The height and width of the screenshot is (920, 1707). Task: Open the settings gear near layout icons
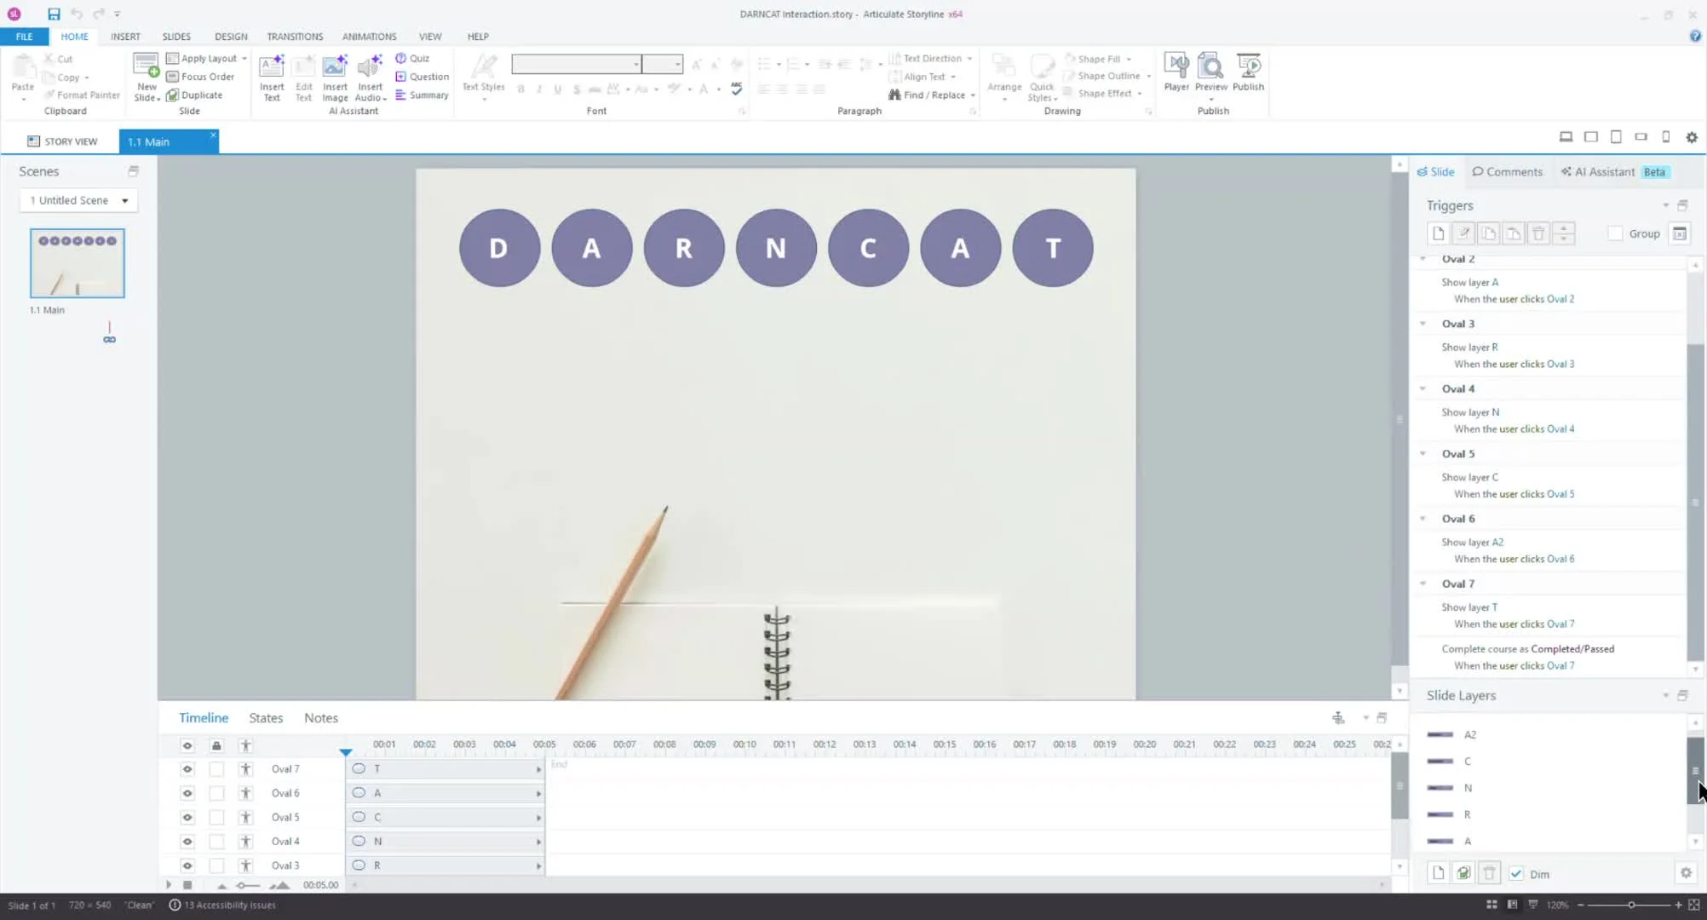pos(1692,137)
